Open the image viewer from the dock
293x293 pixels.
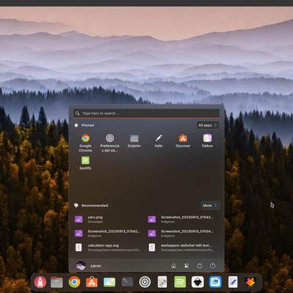pos(109,282)
